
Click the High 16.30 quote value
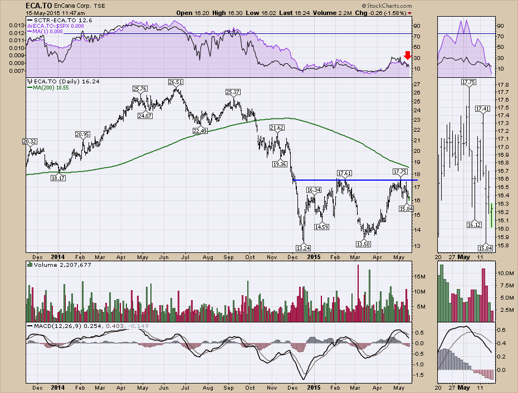coord(227,13)
